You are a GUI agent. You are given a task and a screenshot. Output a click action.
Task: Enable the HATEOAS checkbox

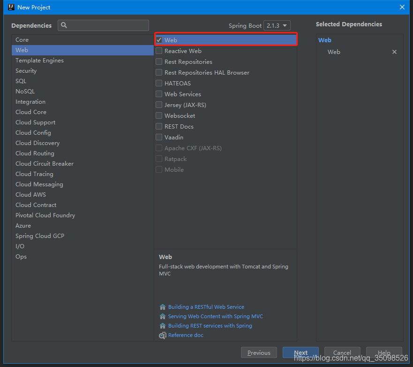point(159,84)
